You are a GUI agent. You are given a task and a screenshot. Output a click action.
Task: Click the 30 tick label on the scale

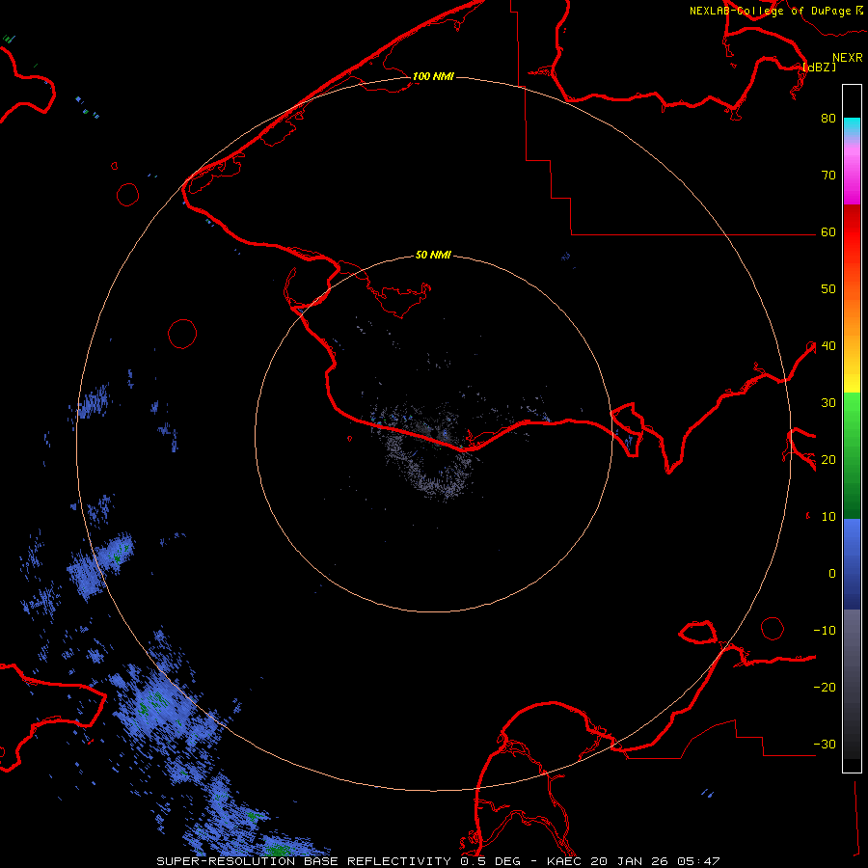click(828, 403)
